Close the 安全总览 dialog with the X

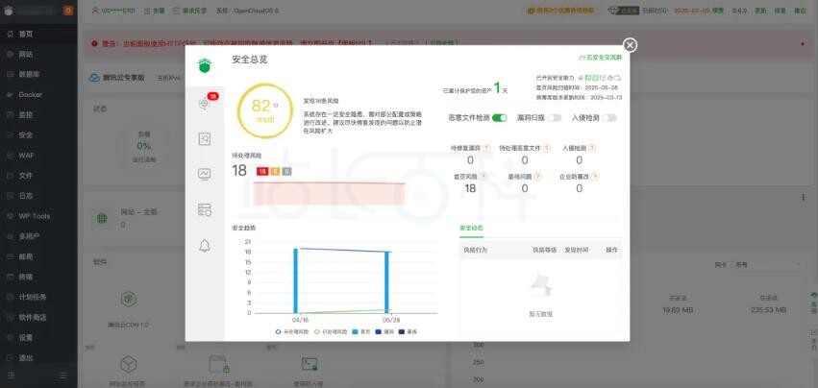click(631, 45)
